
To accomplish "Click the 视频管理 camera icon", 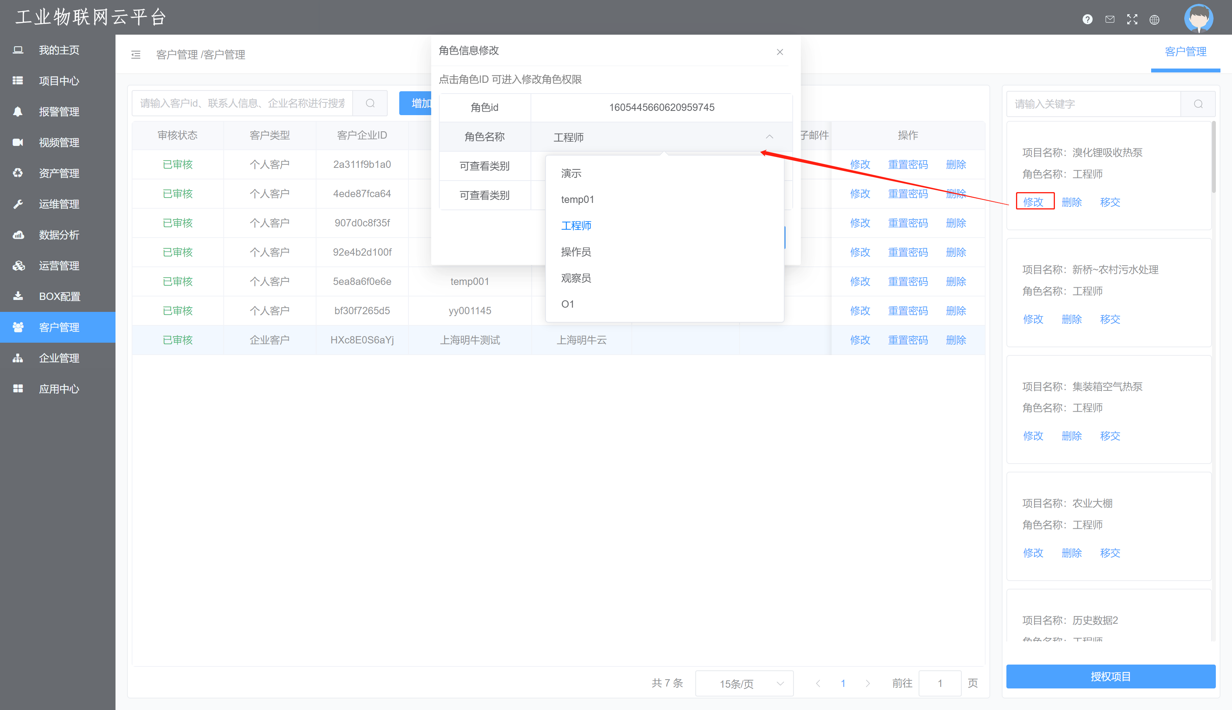I will [x=18, y=142].
